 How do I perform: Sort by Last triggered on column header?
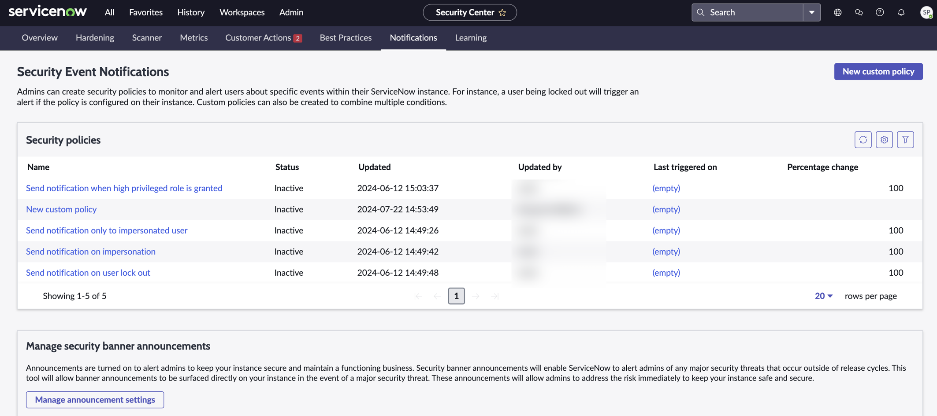pyautogui.click(x=685, y=167)
